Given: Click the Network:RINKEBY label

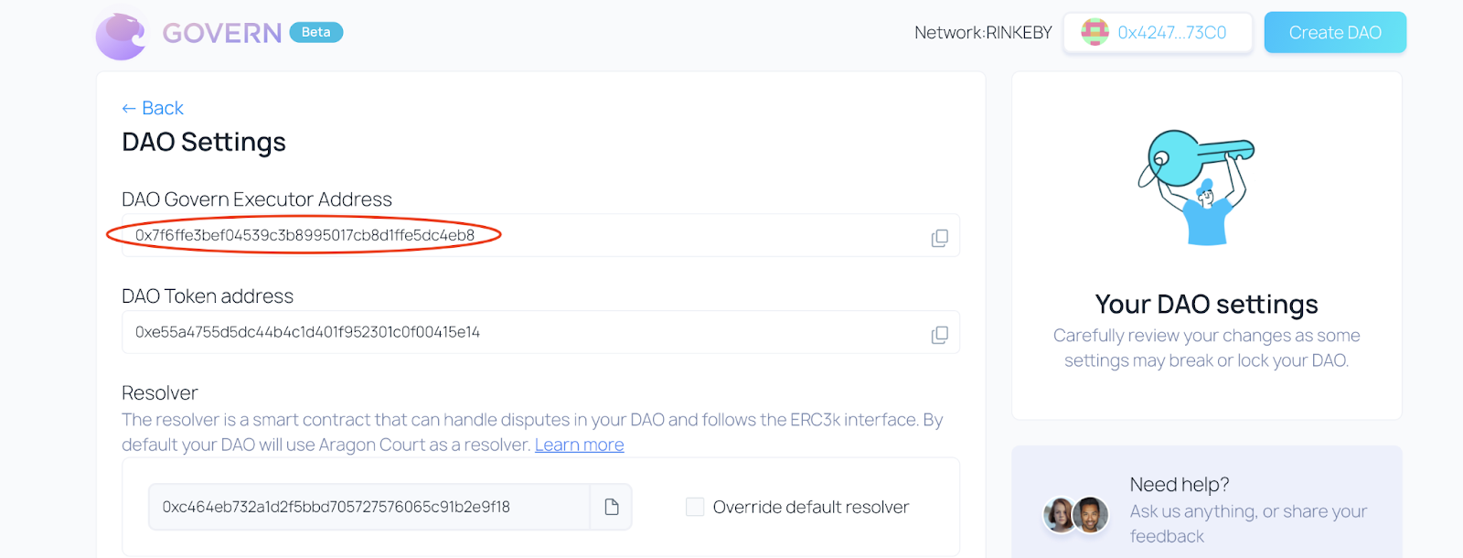Looking at the screenshot, I should (983, 33).
